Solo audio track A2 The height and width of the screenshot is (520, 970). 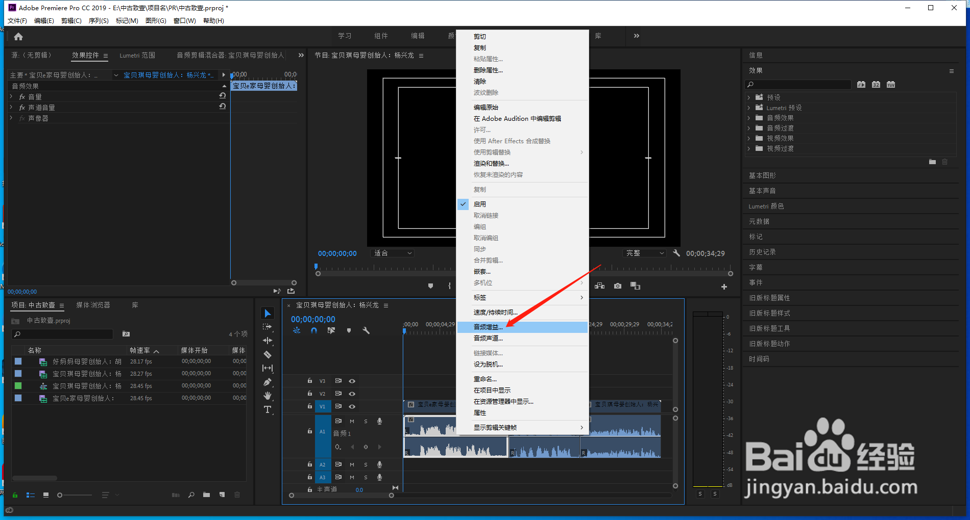click(366, 464)
